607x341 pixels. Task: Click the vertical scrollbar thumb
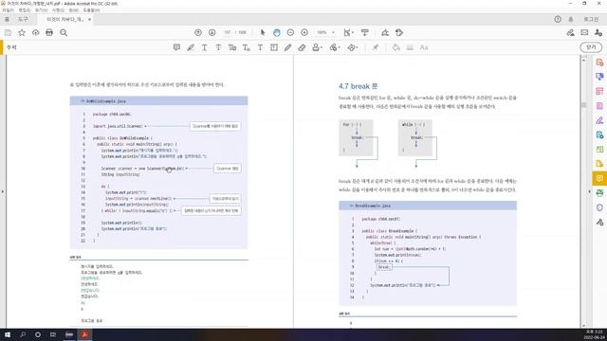coord(584,105)
